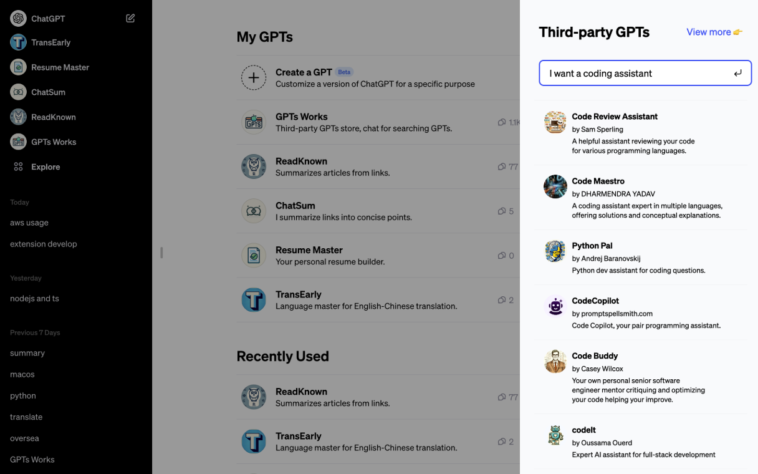This screenshot has height=474, width=758.
Task: Click the Explore grid icon
Action: pyautogui.click(x=18, y=167)
